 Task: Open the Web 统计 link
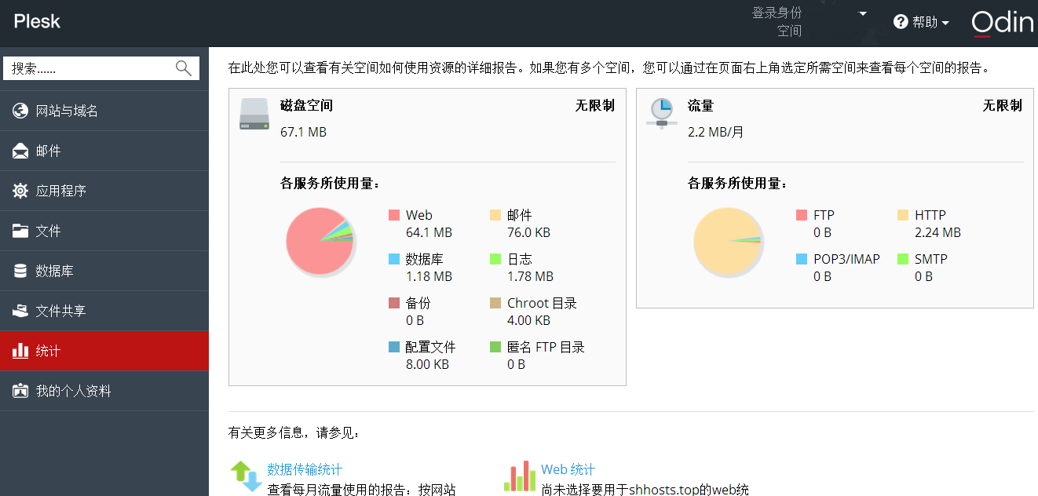[568, 469]
